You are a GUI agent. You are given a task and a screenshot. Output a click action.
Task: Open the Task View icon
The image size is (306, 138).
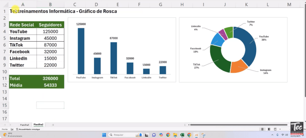[x=147, y=135]
